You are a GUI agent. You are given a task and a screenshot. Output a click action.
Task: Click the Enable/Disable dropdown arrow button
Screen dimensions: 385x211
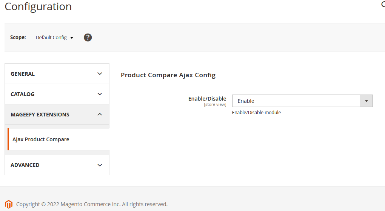pyautogui.click(x=366, y=101)
